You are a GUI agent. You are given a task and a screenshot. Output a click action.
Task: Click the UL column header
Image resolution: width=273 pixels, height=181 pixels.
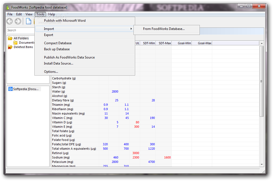point(137,43)
